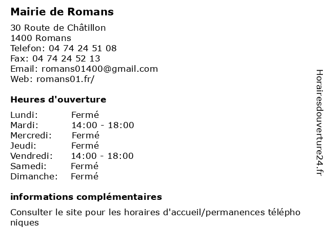
Task: Click the Mairie de Romans title
Action: [62, 12]
